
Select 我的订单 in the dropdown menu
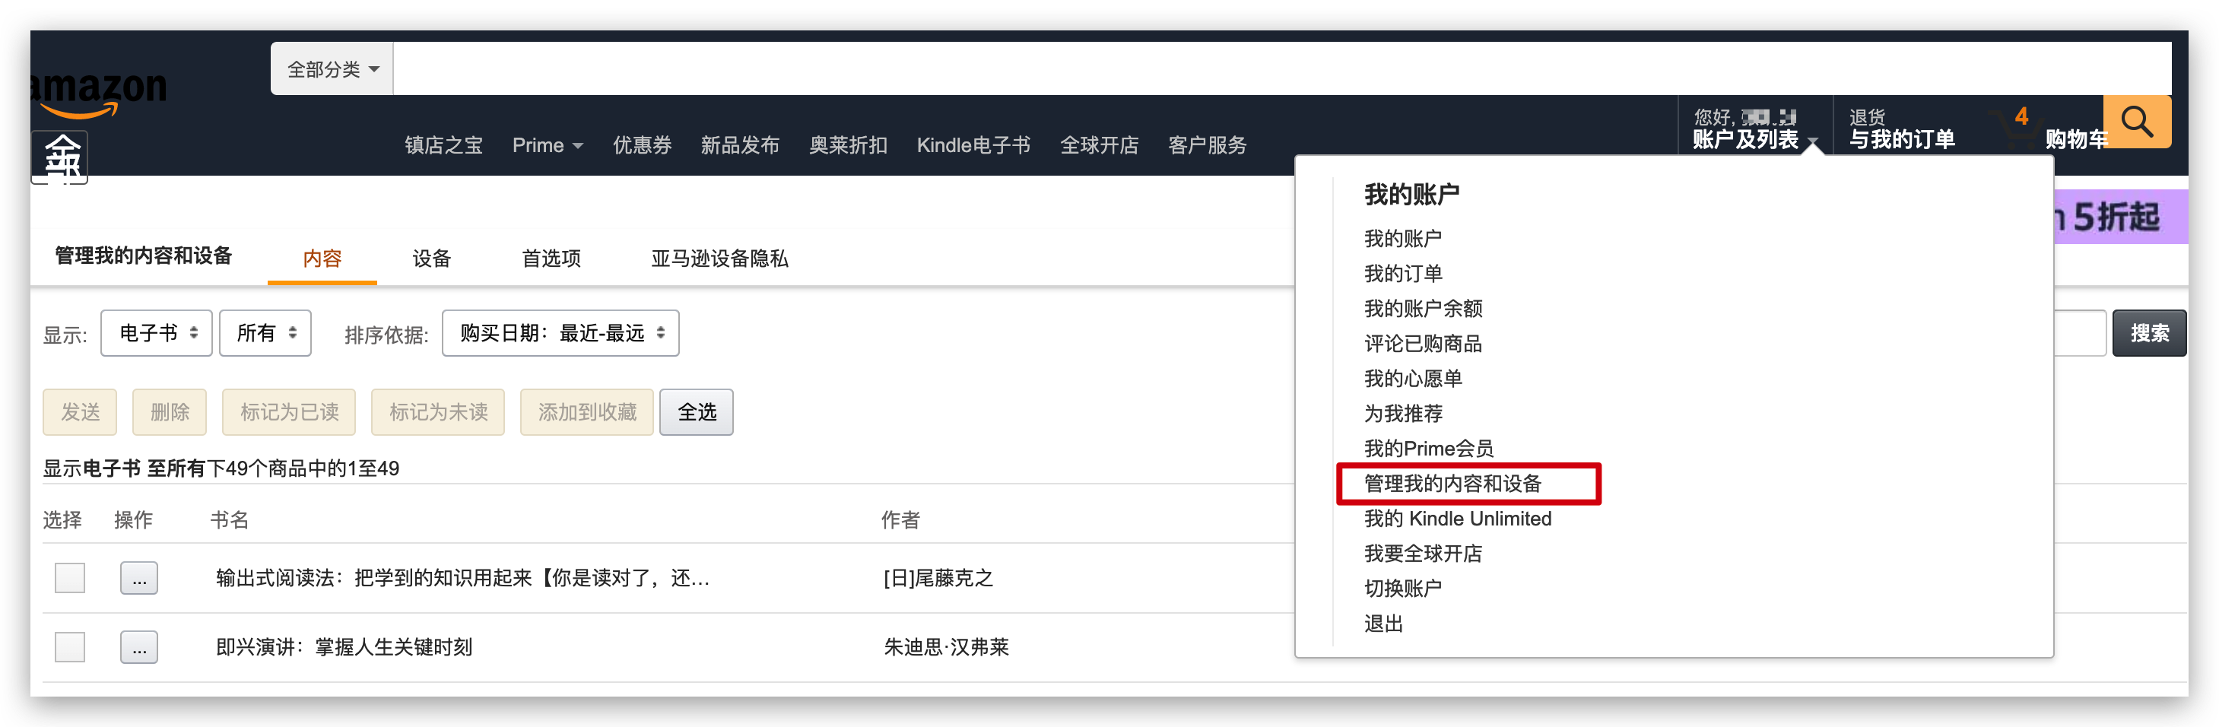1402,274
